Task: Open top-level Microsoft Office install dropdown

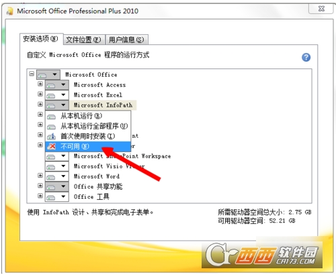Action: coord(48,74)
